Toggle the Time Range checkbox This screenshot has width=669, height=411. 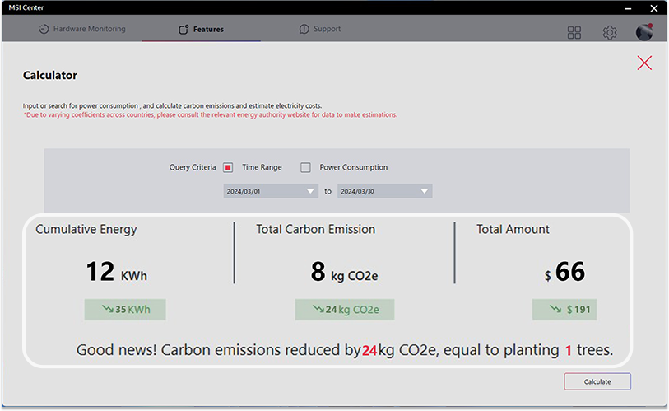228,167
